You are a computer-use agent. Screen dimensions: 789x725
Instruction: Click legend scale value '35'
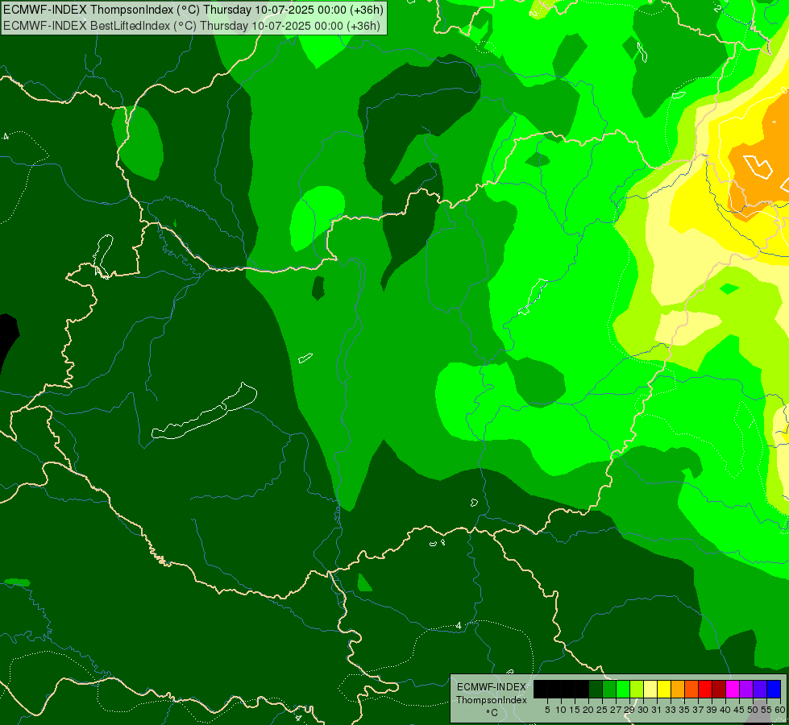click(x=684, y=710)
